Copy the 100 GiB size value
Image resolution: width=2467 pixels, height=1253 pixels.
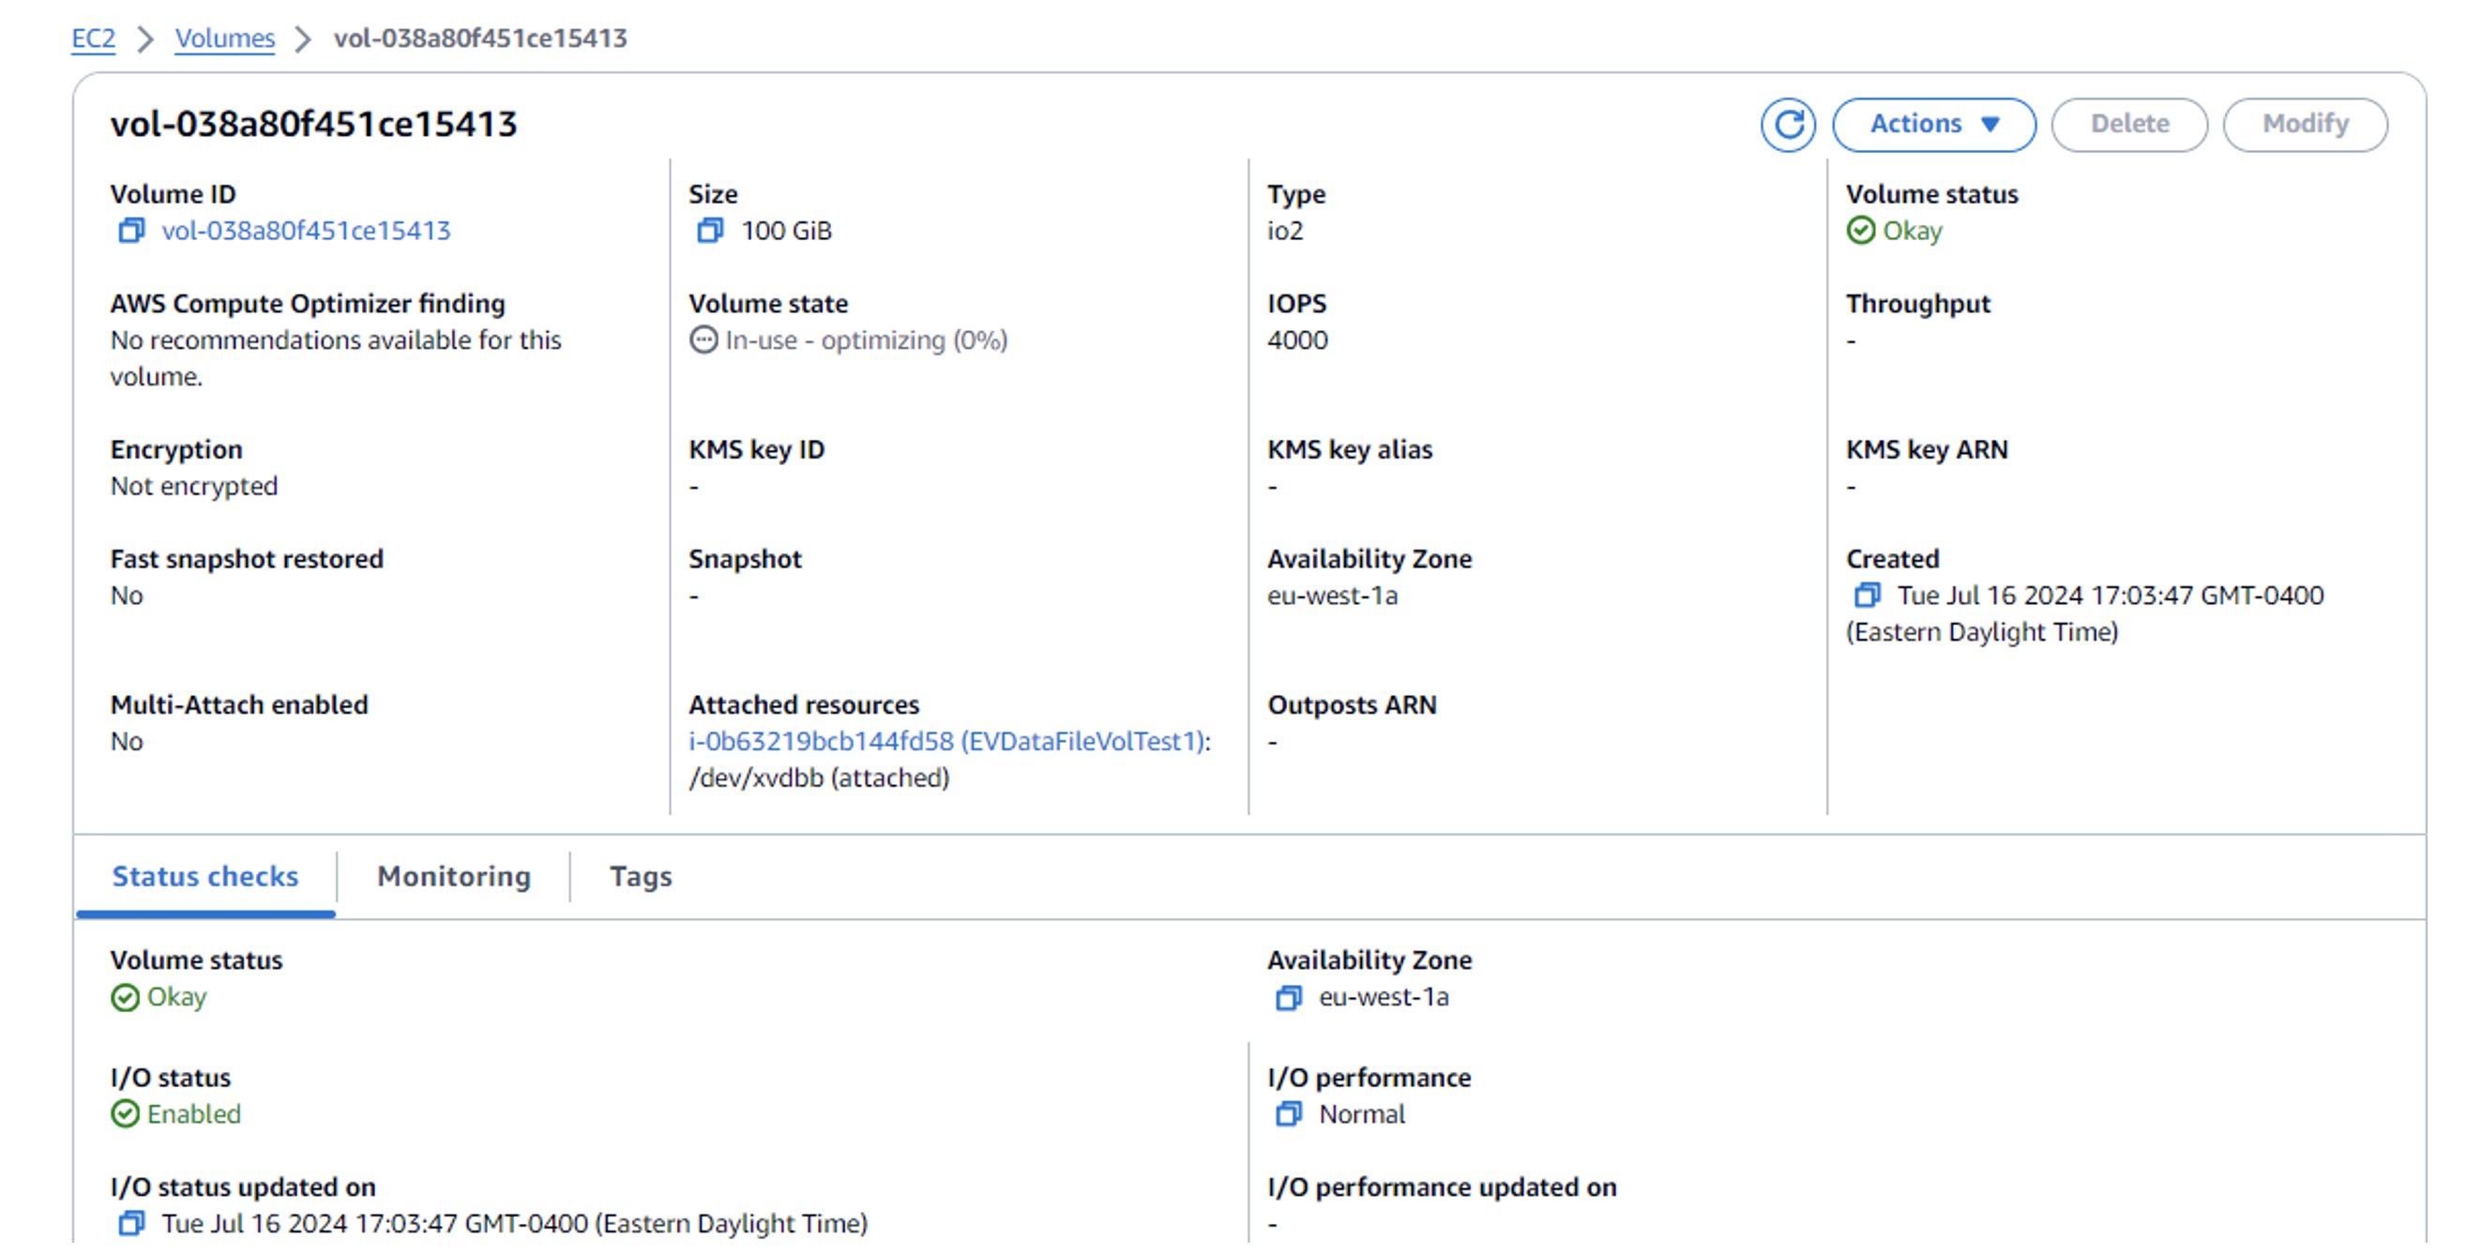(710, 231)
